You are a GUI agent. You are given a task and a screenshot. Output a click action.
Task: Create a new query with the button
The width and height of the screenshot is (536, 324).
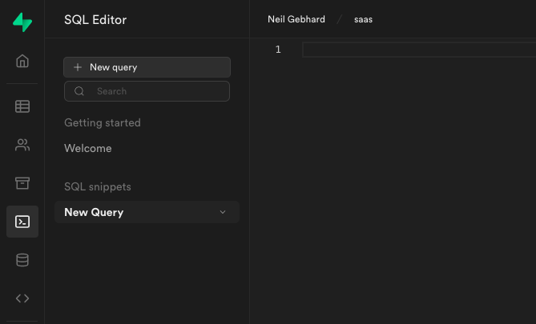147,67
